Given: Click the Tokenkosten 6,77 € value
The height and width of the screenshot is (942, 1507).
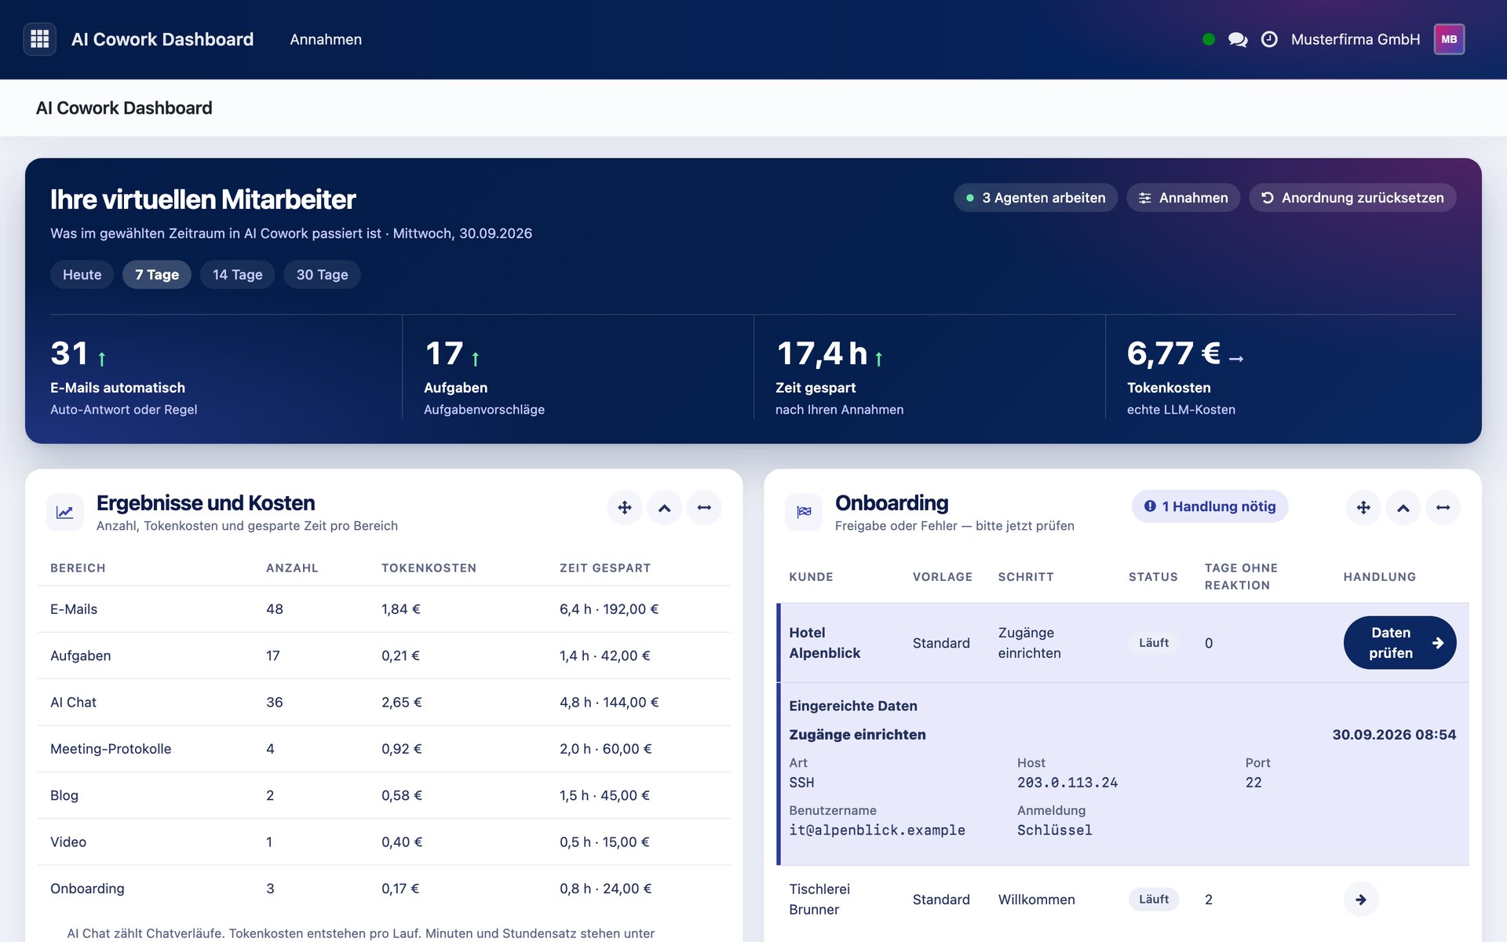Looking at the screenshot, I should [x=1173, y=354].
